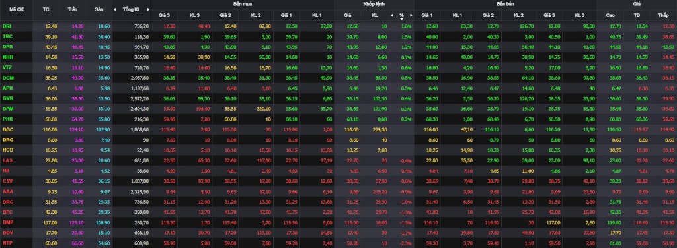The width and height of the screenshot is (677, 248).
Task: Click the Khớp lệnh header group
Action: [x=374, y=3]
